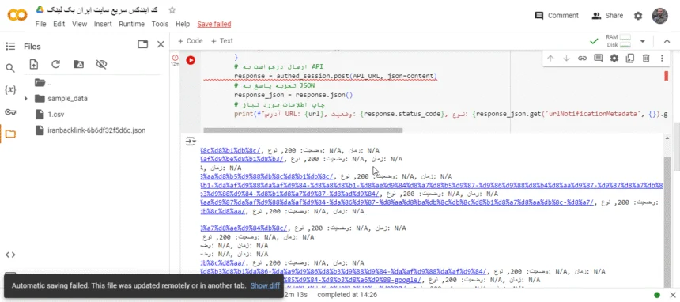The width and height of the screenshot is (680, 302).
Task: Open more cell actions menu
Action: tap(662, 59)
